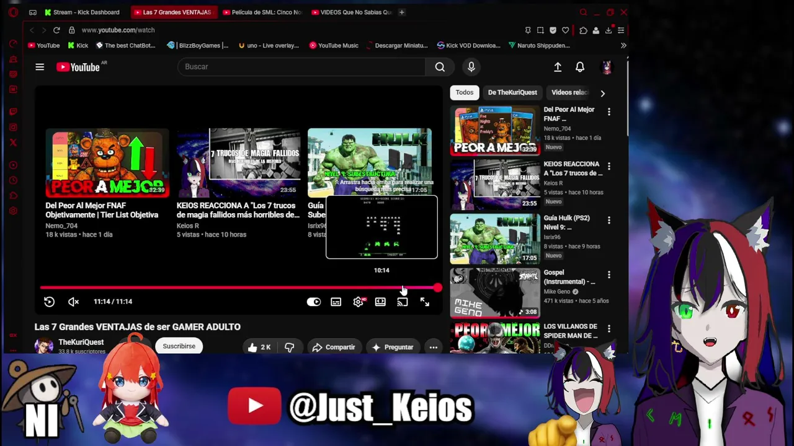Open the Guía Hulk (PS2) sidebar thumbnail
Viewport: 794px width, 446px height.
(495, 238)
